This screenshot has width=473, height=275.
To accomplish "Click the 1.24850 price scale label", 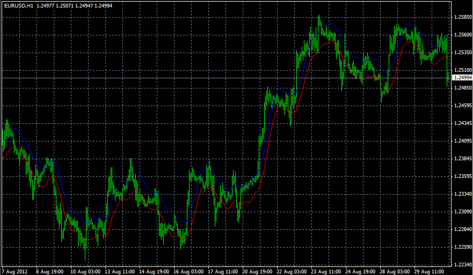I will 463,88.
